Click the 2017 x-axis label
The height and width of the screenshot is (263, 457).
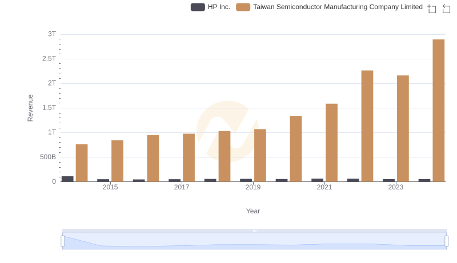point(182,187)
